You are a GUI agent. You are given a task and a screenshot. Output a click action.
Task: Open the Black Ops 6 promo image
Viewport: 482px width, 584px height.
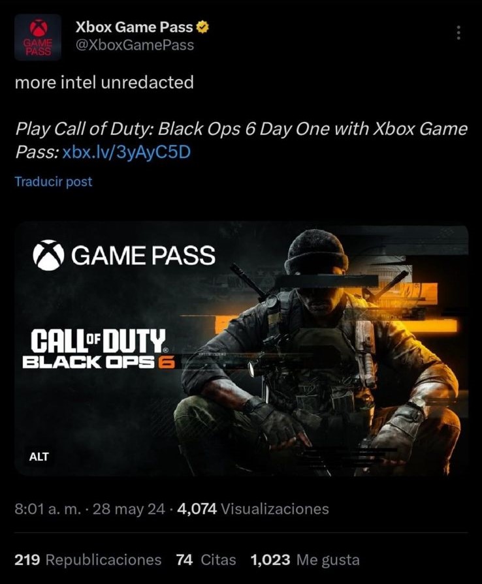tap(241, 349)
